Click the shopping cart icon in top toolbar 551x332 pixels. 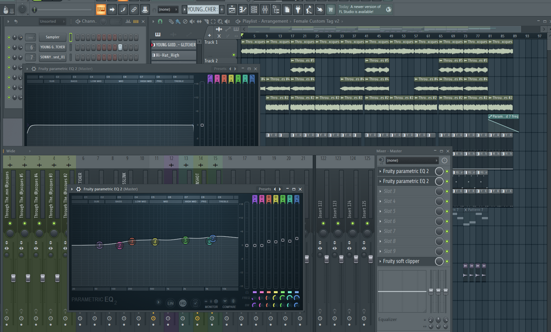point(331,10)
